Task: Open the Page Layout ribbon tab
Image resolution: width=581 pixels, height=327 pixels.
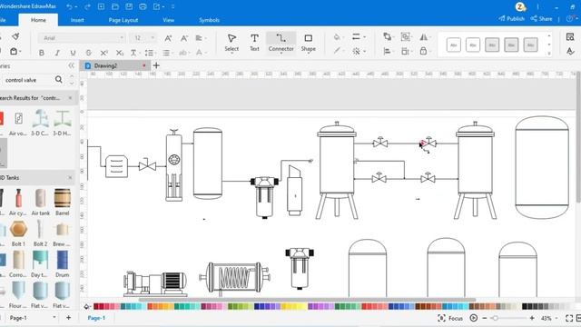Action: click(123, 20)
